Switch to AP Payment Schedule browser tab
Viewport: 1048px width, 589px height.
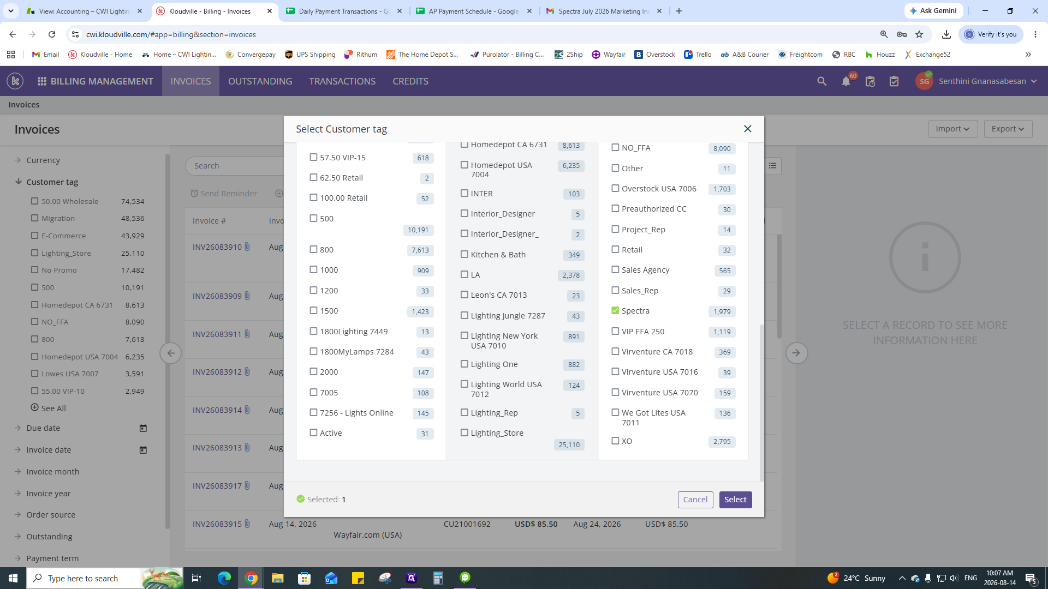pos(474,11)
